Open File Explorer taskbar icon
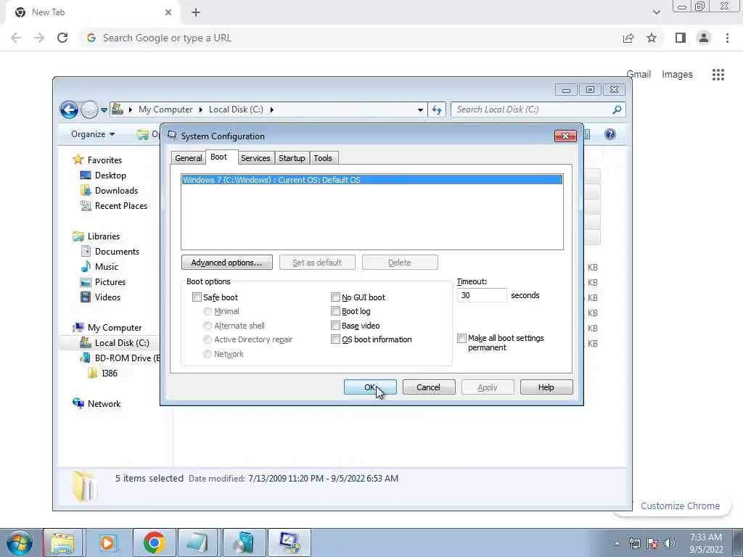Viewport: 743px width, 557px height. (62, 542)
